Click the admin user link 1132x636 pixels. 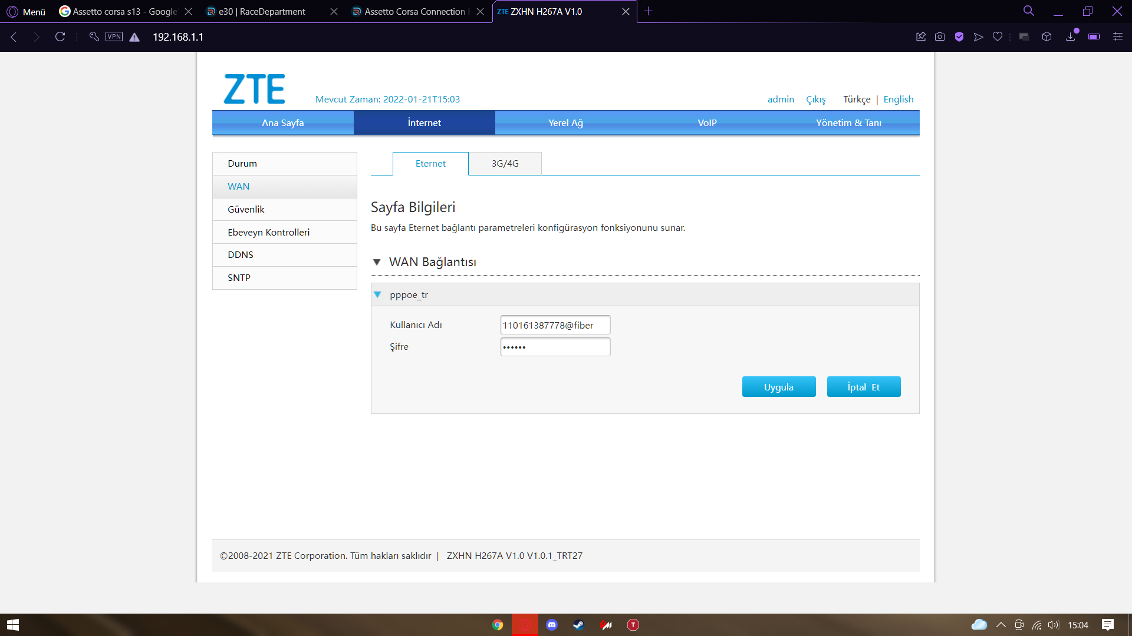(x=781, y=99)
